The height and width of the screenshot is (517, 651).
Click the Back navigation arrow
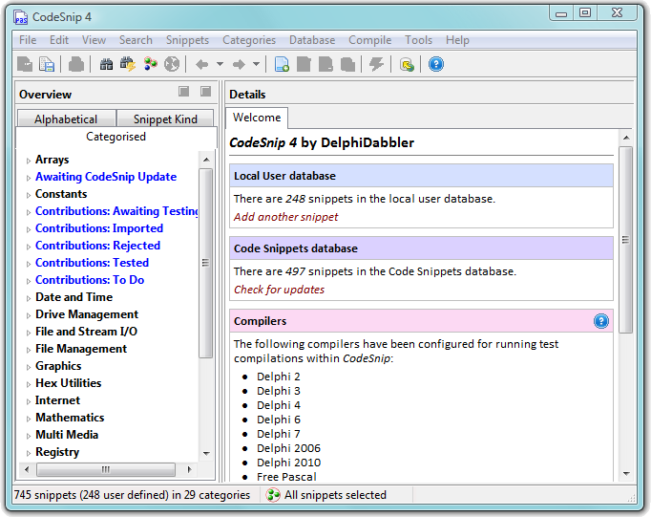click(x=201, y=64)
